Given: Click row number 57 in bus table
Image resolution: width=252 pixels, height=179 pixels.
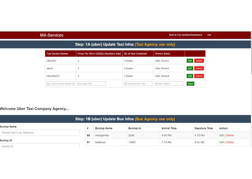Looking at the screenshot, I should (89, 142).
